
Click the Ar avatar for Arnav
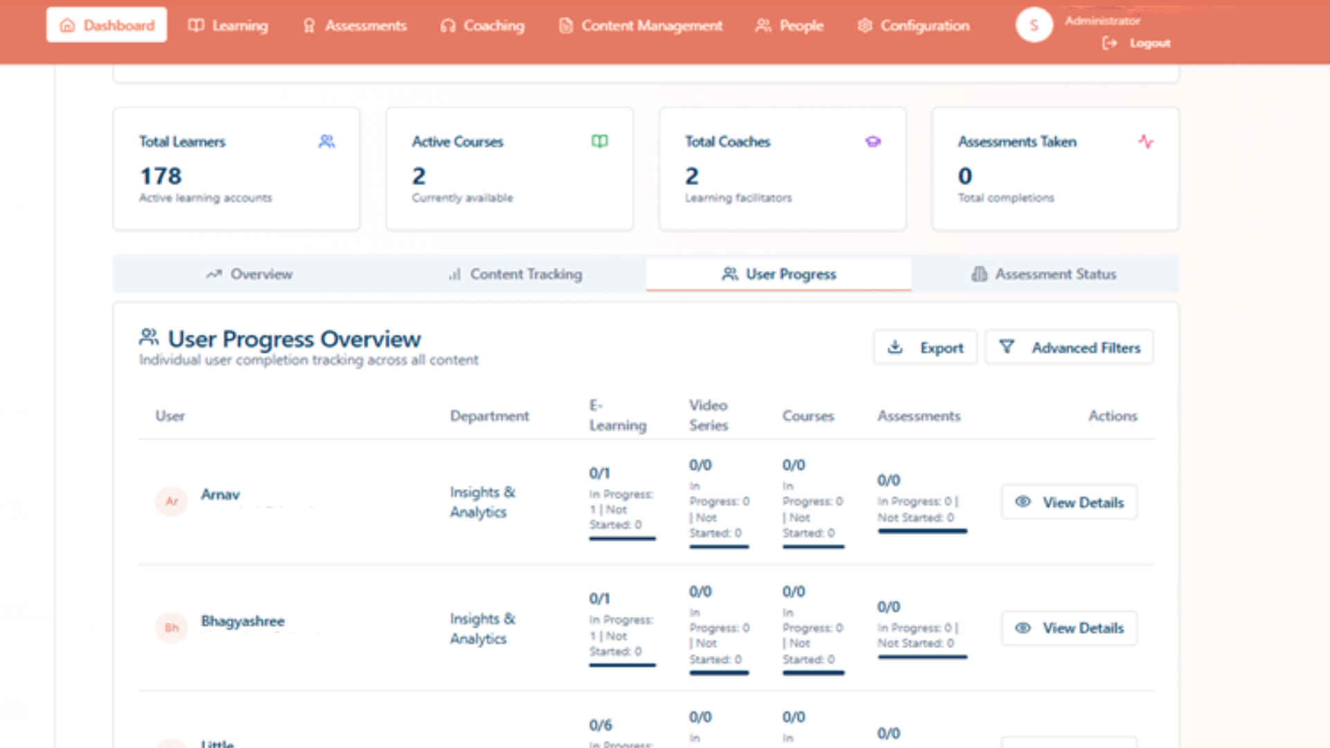coord(172,501)
